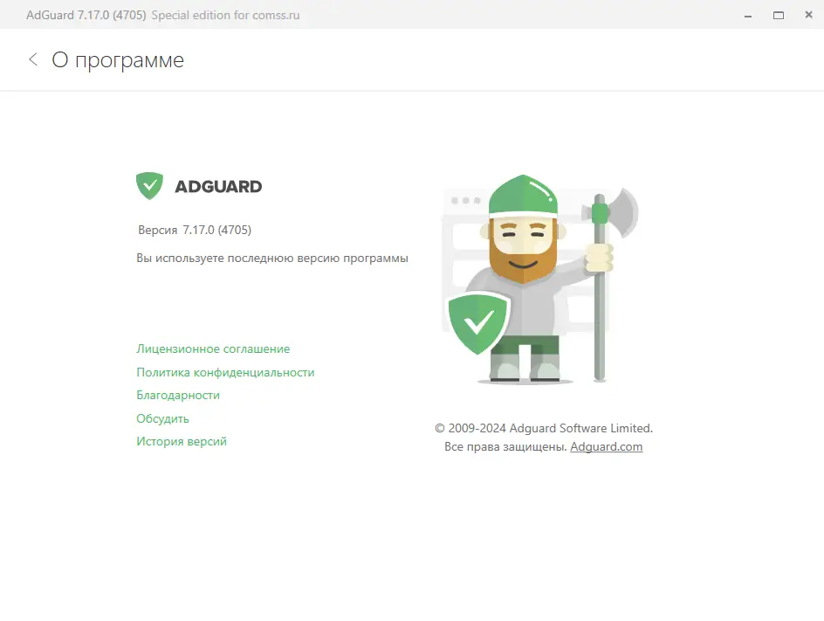Image resolution: width=824 pixels, height=621 pixels.
Task: Click the latest version status message
Action: pyautogui.click(x=272, y=259)
